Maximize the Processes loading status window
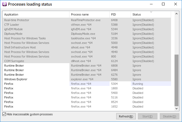Viewport: 182px width, 122px height. pyautogui.click(x=163, y=4)
